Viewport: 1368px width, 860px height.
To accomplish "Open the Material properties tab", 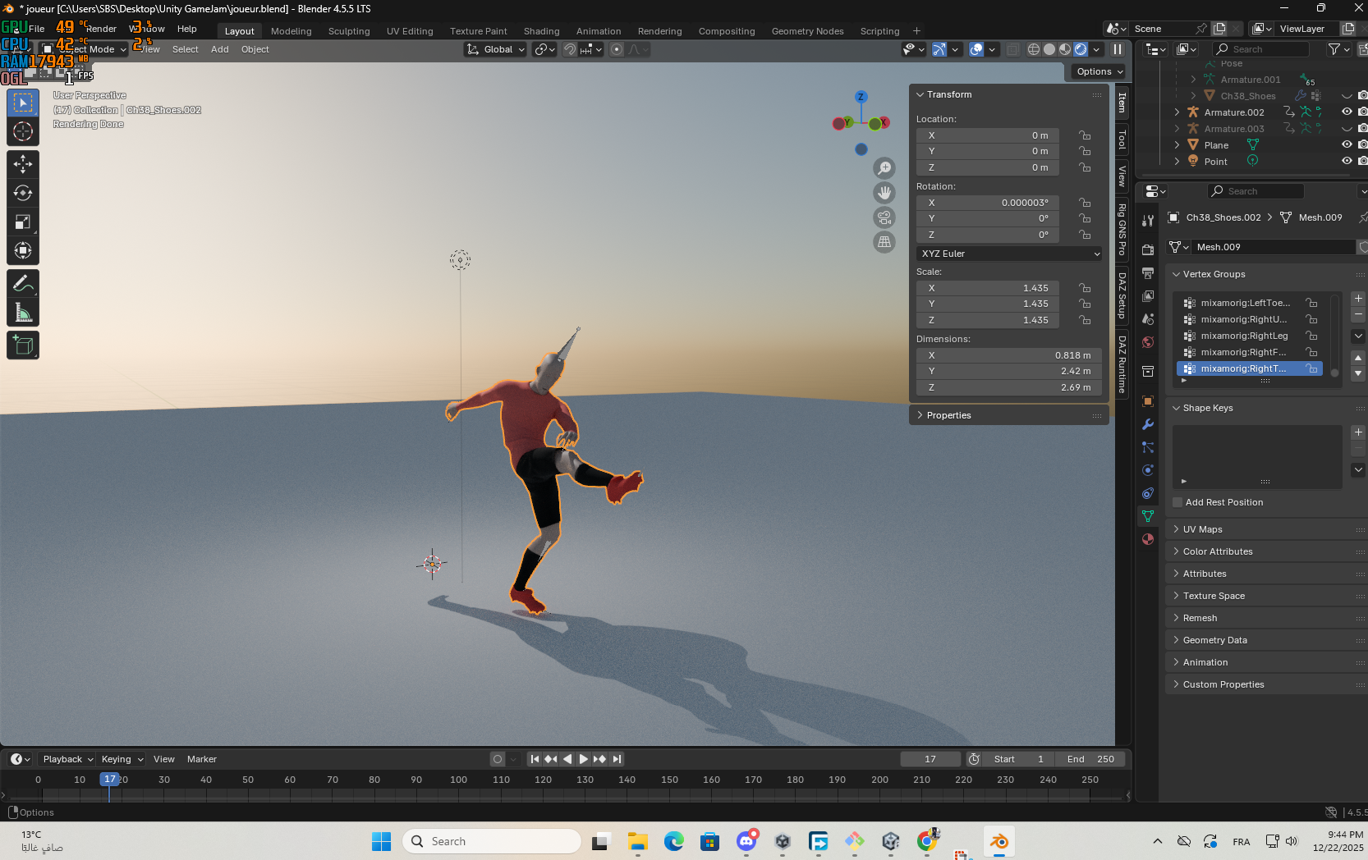I will coord(1148,539).
